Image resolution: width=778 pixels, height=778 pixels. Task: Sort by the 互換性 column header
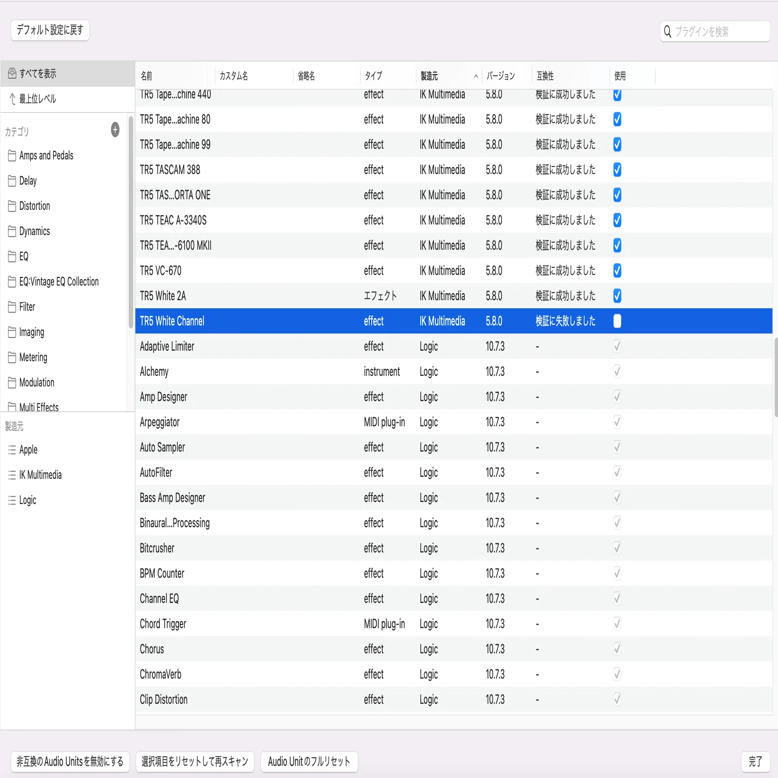571,76
